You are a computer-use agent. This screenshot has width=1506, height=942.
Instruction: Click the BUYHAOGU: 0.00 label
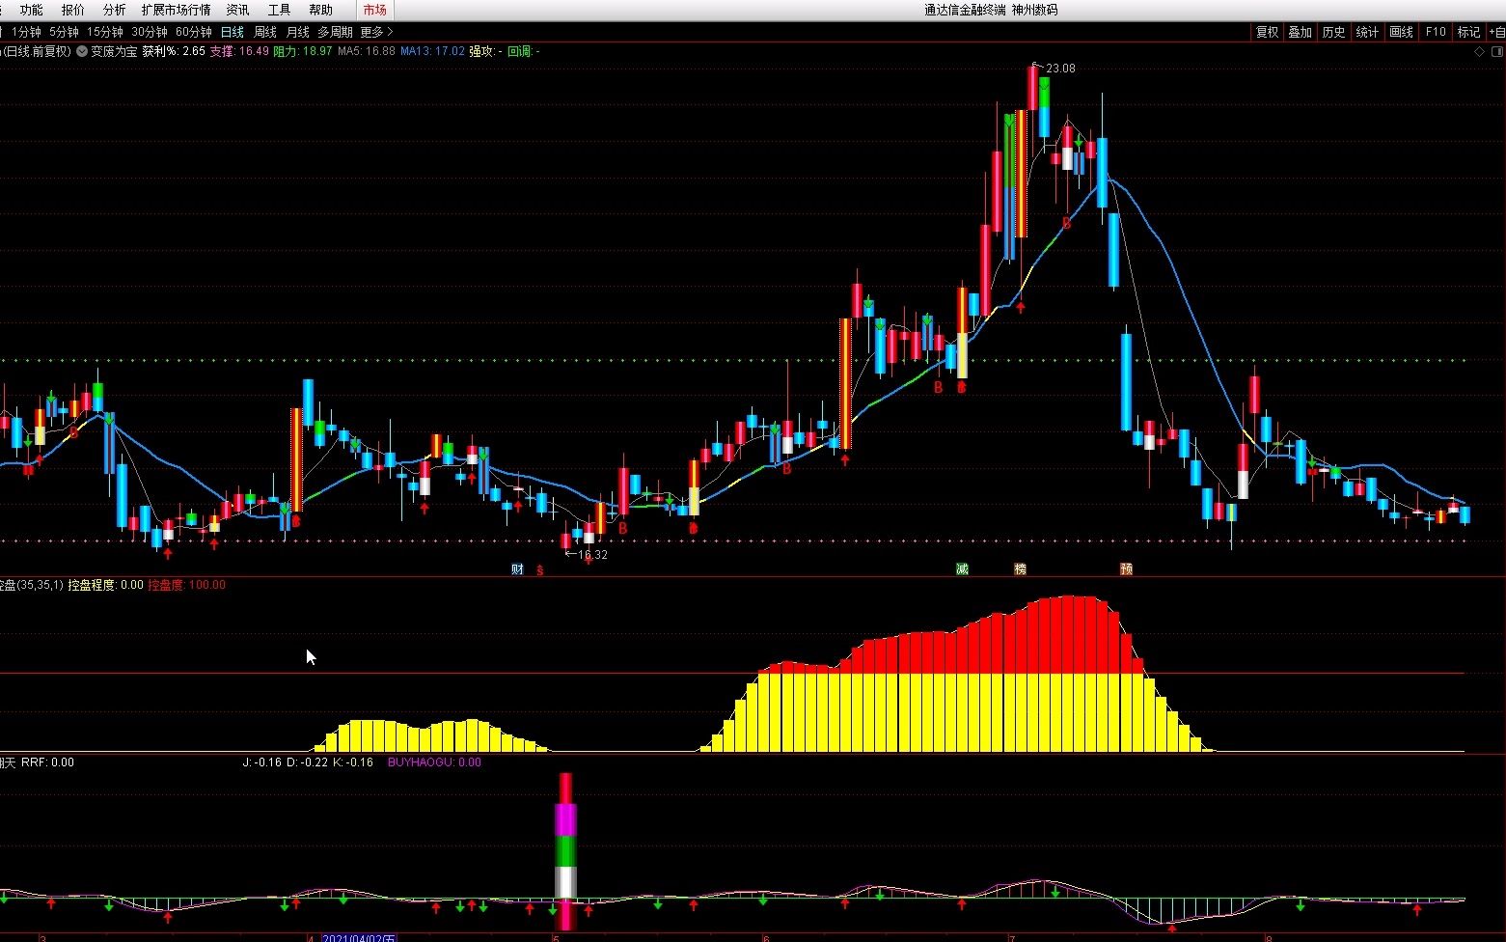point(434,762)
